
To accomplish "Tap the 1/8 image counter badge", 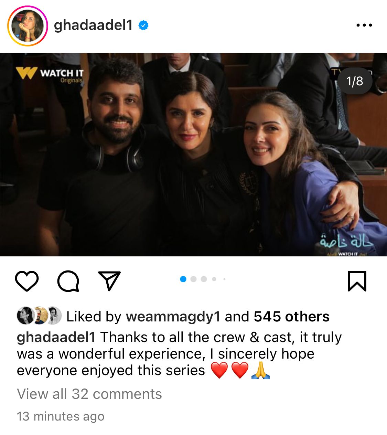I will pyautogui.click(x=355, y=81).
